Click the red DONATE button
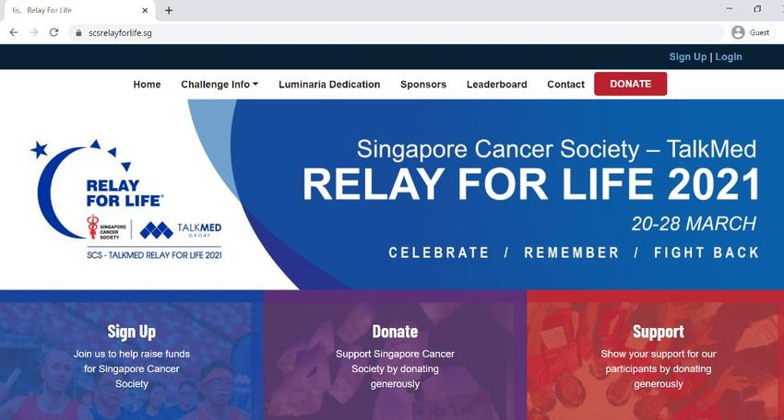784x420 pixels. [x=631, y=84]
